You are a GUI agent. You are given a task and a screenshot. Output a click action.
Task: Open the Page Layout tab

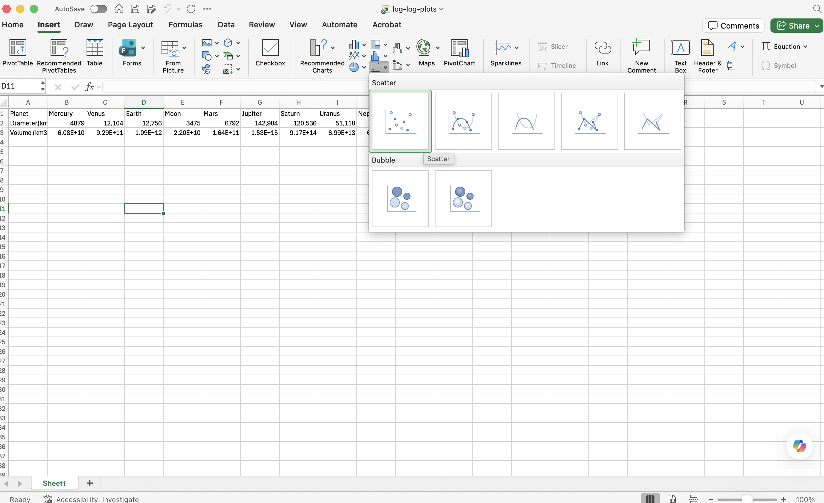click(130, 25)
